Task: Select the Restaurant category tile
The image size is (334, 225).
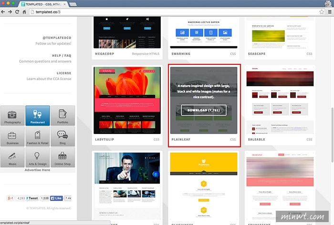Action: [x=38, y=115]
